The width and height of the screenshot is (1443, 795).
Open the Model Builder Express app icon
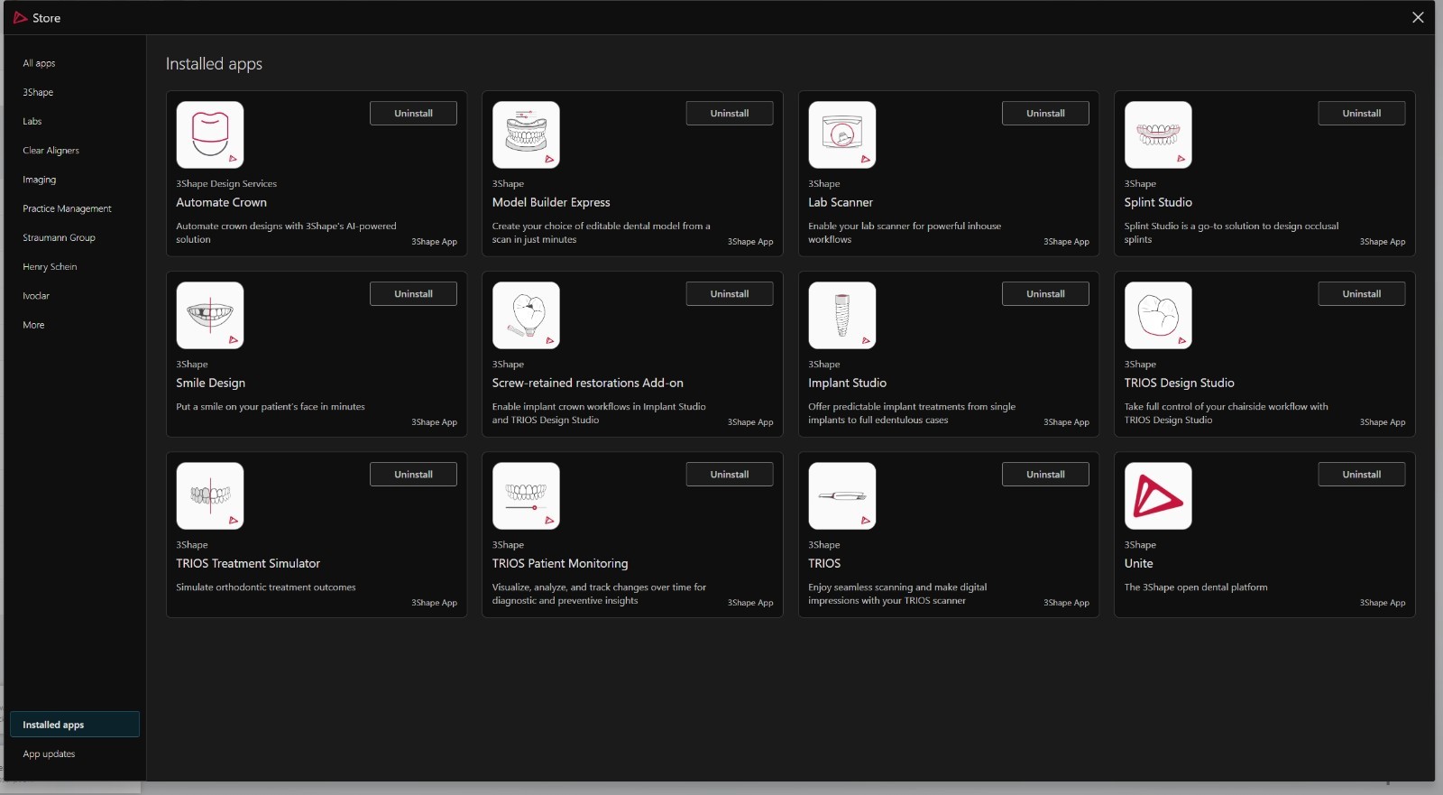pyautogui.click(x=526, y=134)
